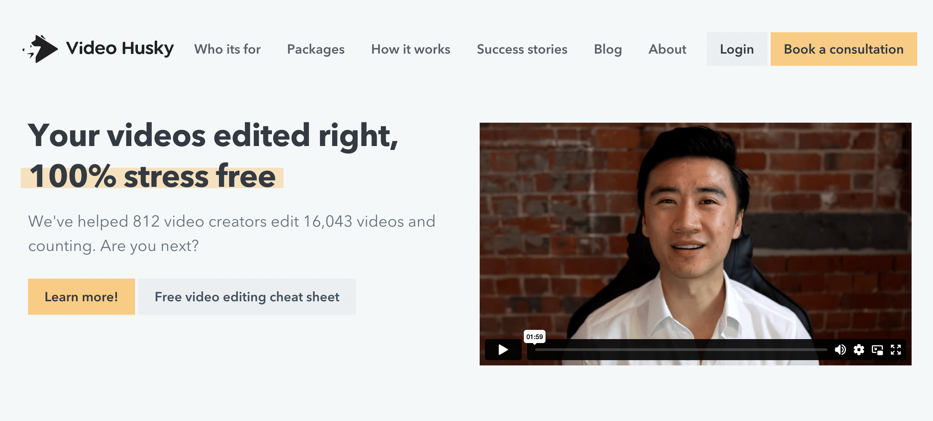Click the Learn more! button
This screenshot has width=933, height=421.
pyautogui.click(x=82, y=296)
